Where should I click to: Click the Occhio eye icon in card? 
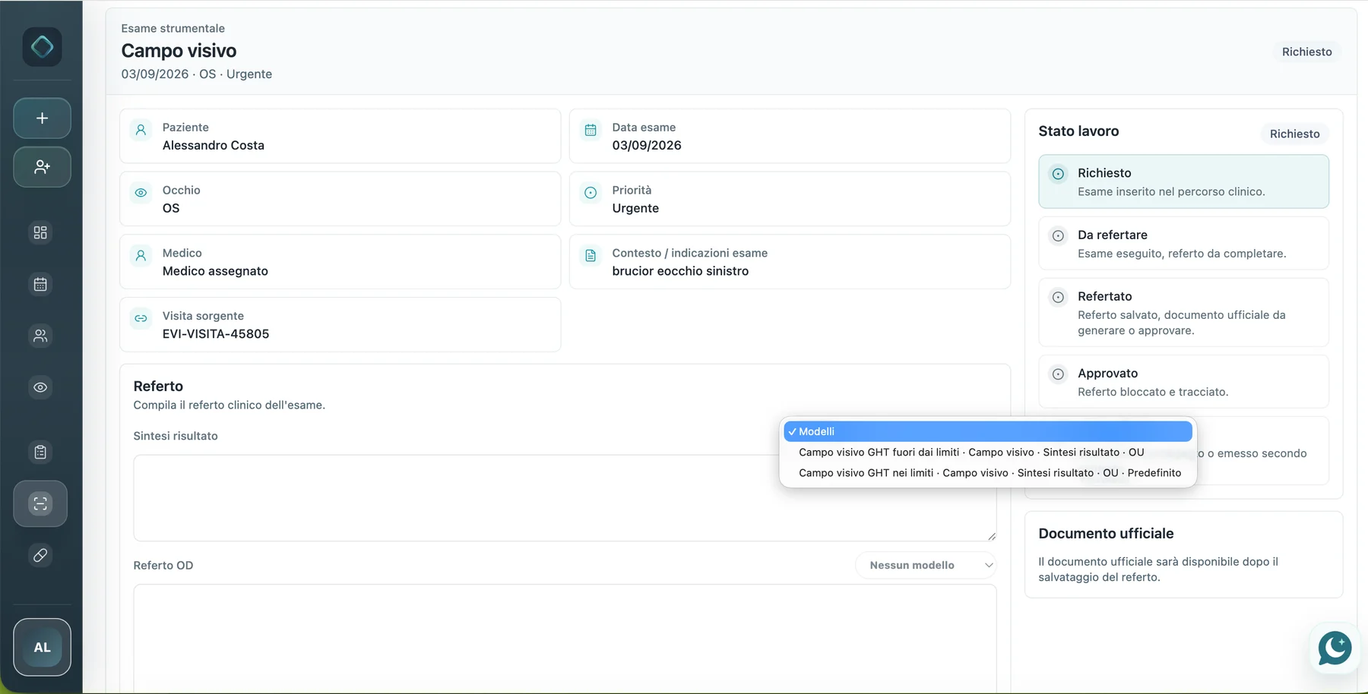(x=141, y=193)
